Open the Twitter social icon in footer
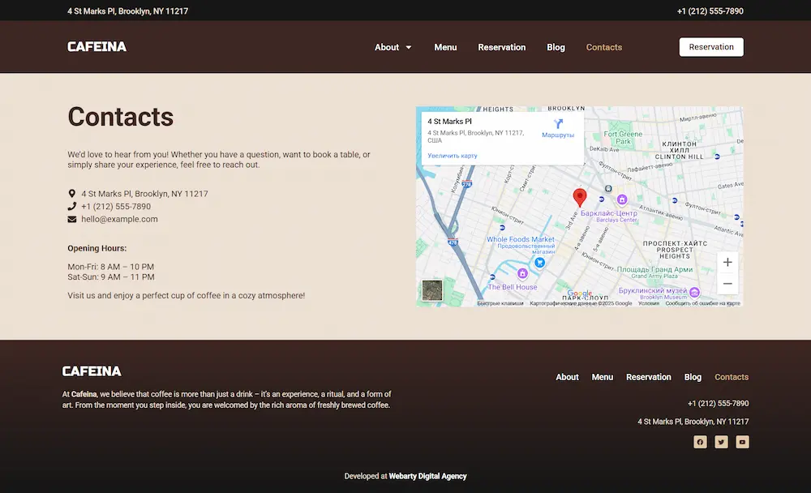This screenshot has height=493, width=811. 721,442
